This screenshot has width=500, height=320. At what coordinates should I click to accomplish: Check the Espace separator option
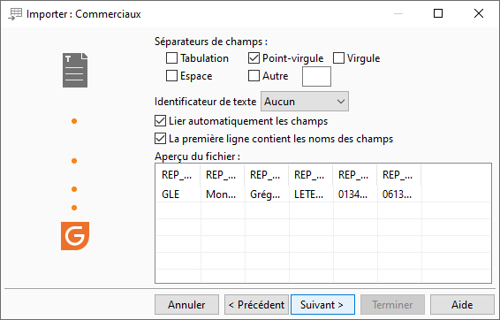click(171, 76)
